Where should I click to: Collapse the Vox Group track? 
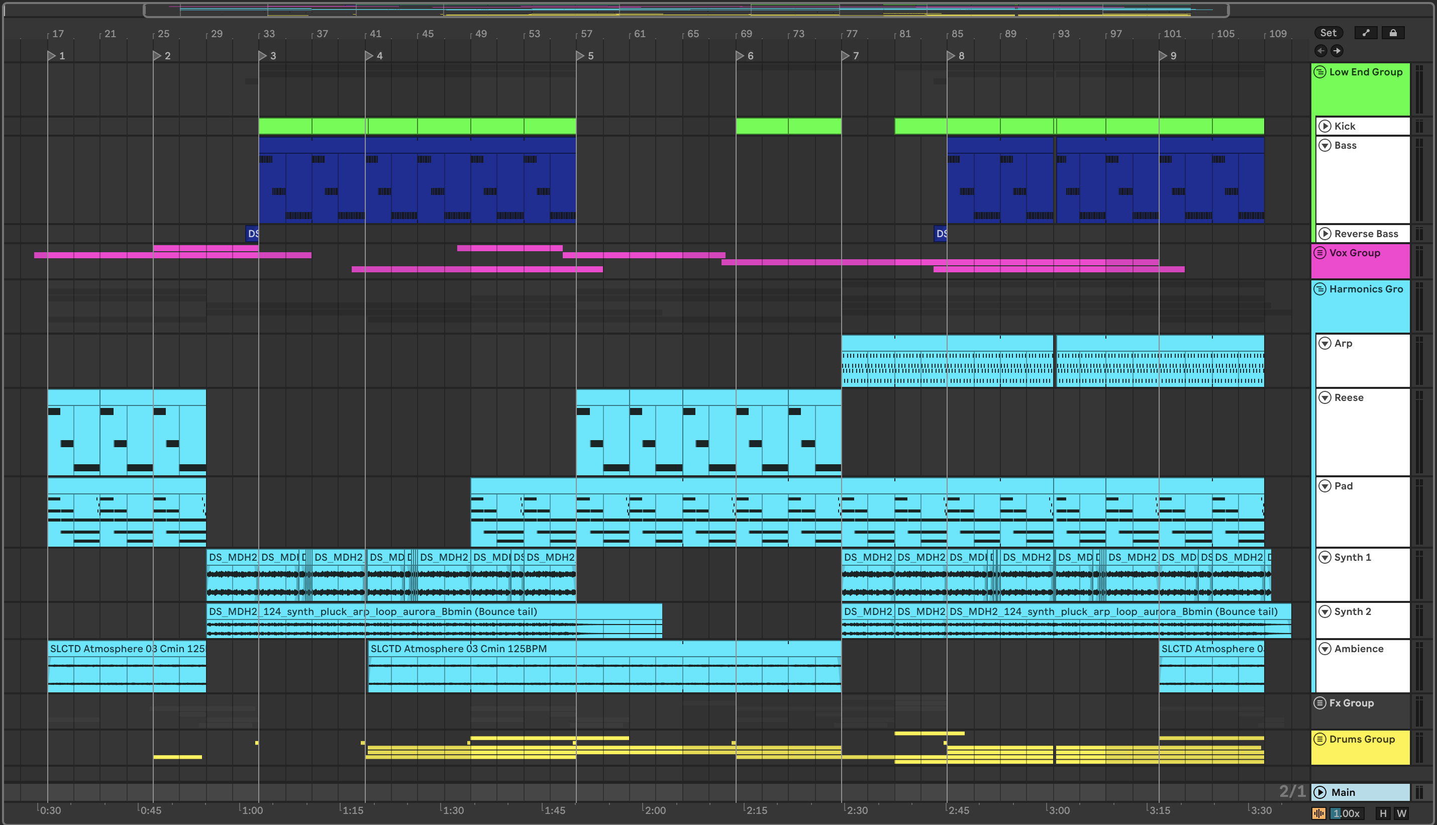(x=1320, y=253)
